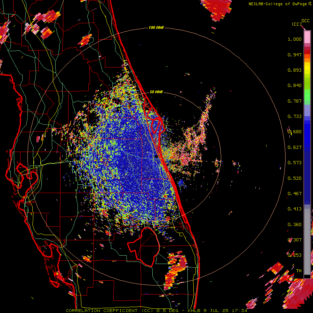The height and width of the screenshot is (313, 313).
Task: Click the 1.000 scale value
Action: pyautogui.click(x=295, y=39)
